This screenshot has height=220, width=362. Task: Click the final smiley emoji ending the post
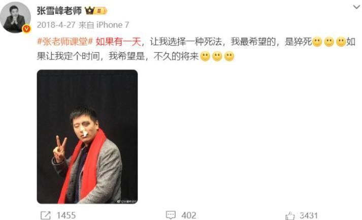coord(229,56)
